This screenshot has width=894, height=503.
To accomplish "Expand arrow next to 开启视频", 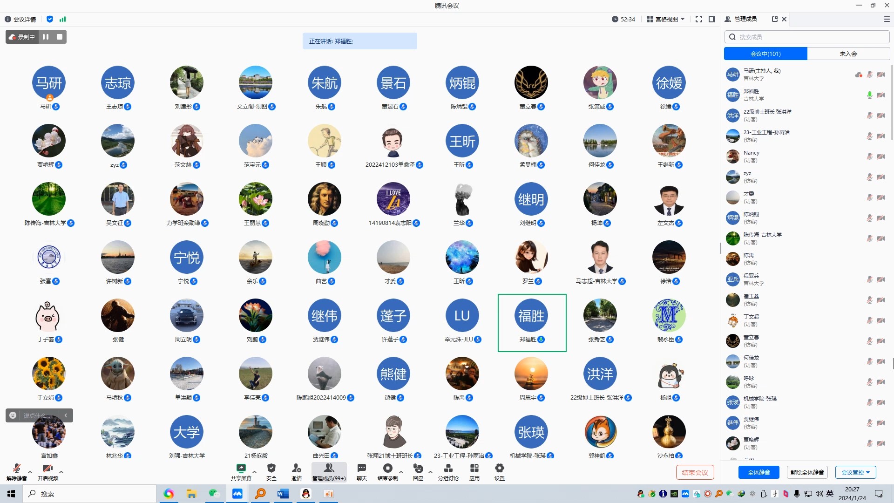I will [x=61, y=472].
